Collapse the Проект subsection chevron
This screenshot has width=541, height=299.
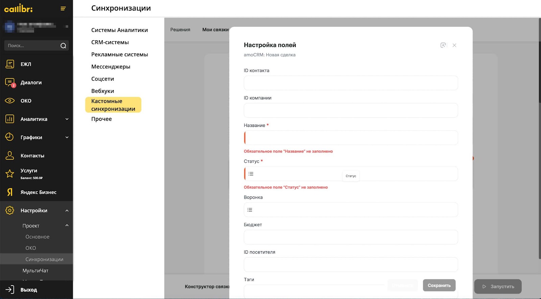[x=67, y=225]
